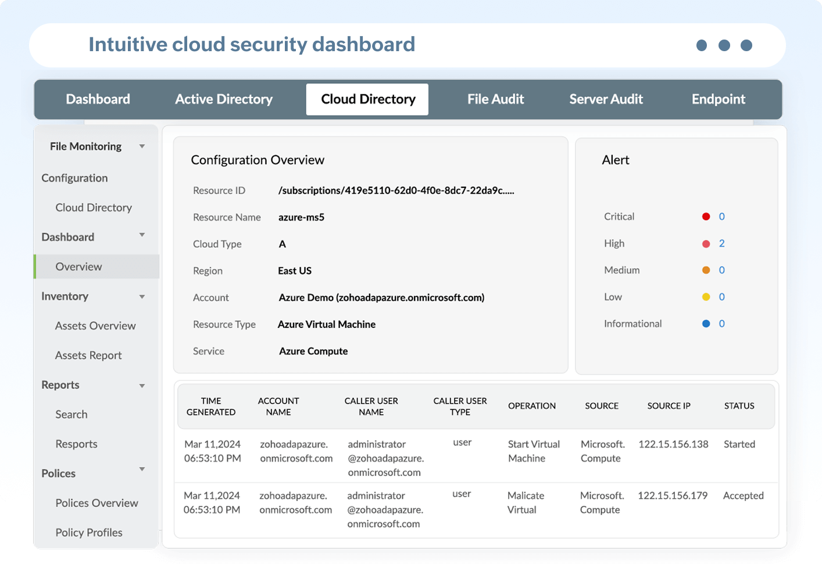This screenshot has width=822, height=564.
Task: Click the Source IP column header
Action: tap(669, 406)
